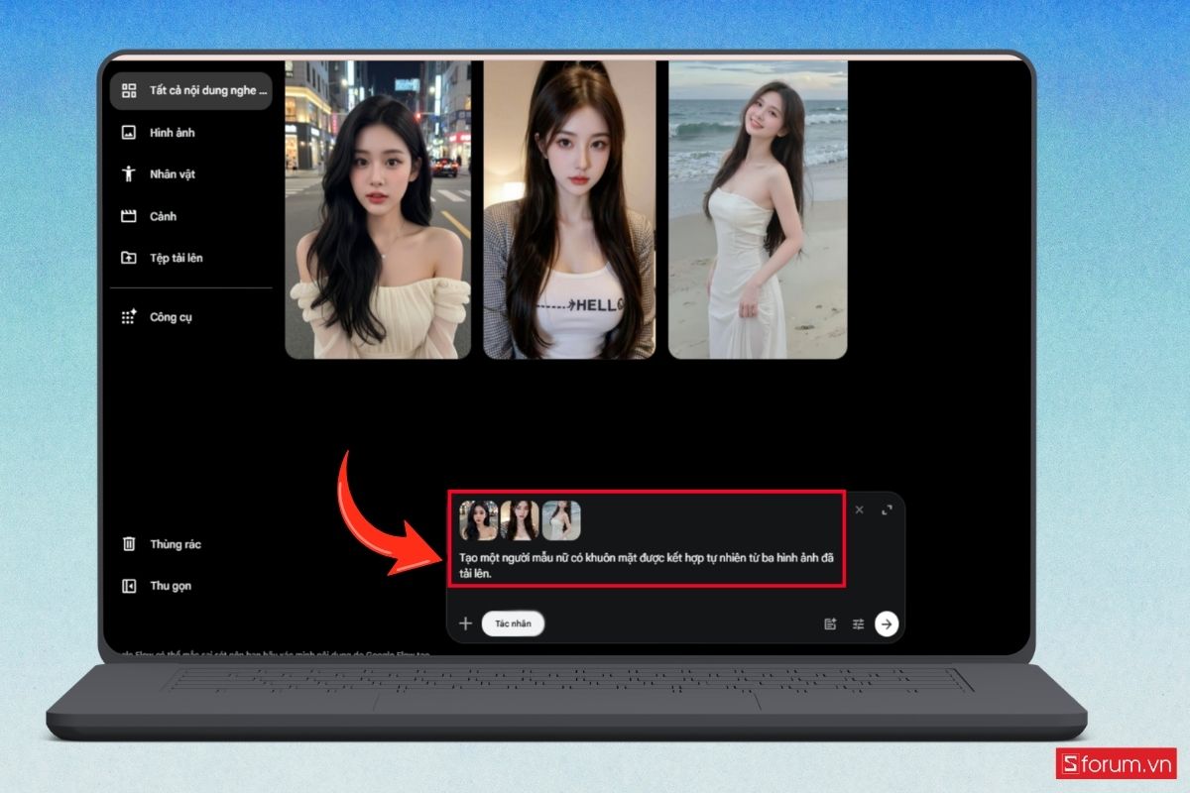Click the second attached reference thumbnail
The height and width of the screenshot is (793, 1190).
pos(520,520)
